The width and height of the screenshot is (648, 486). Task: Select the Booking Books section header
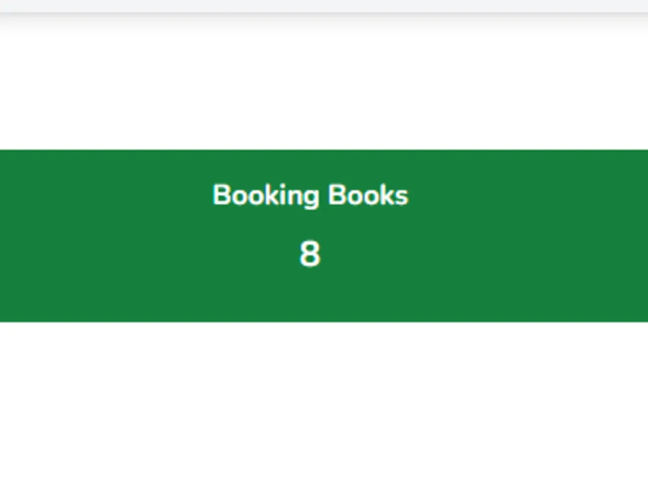(x=310, y=194)
